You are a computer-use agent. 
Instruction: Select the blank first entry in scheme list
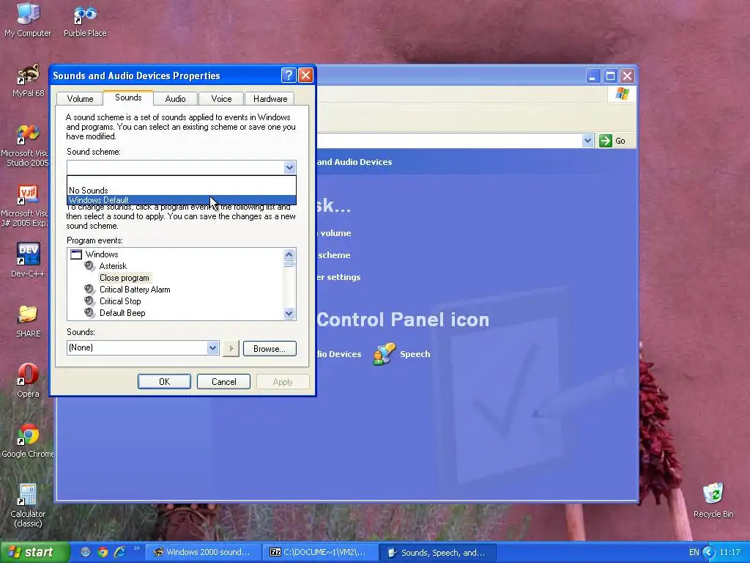pyautogui.click(x=182, y=181)
